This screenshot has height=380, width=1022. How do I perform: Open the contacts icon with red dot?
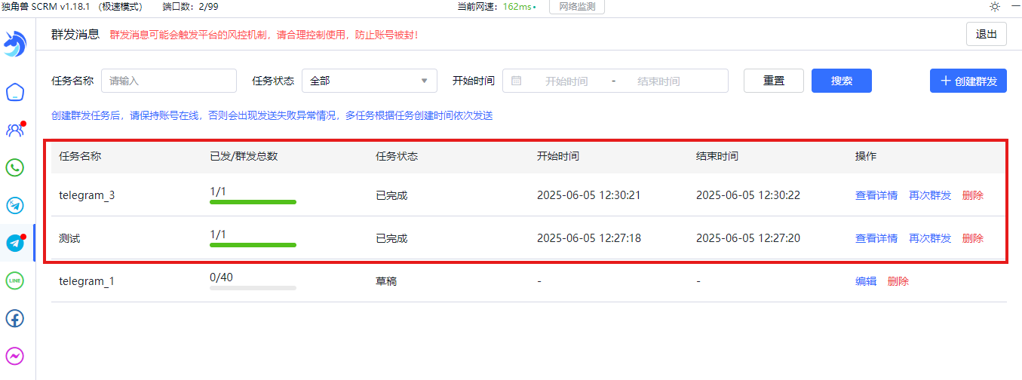point(15,130)
